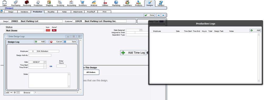The image size is (264, 100).
Task: Open the Browse mode popup in status bar
Action: point(27,93)
